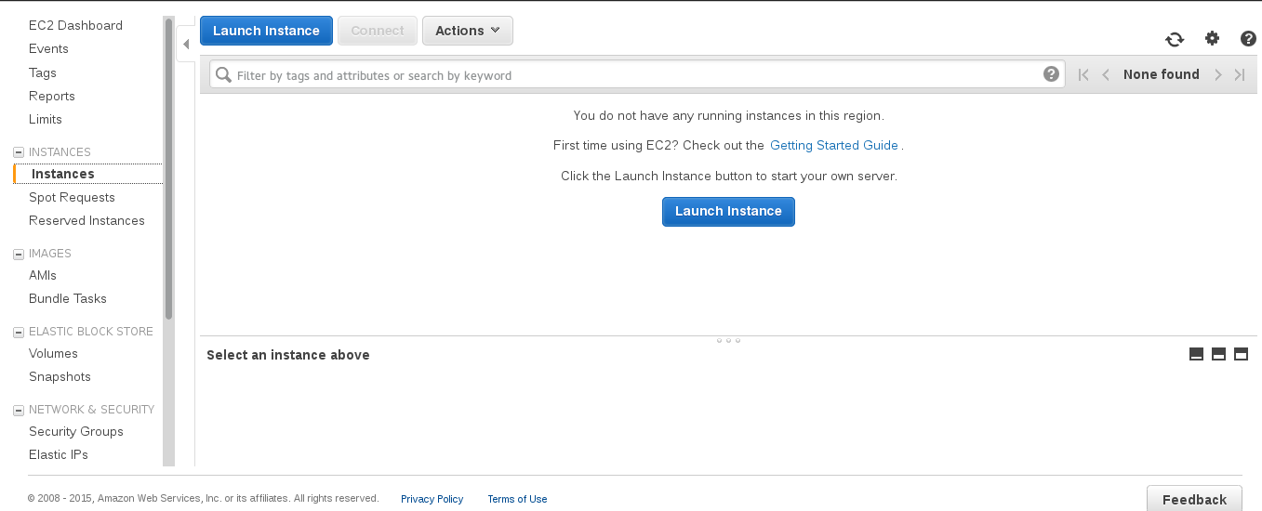Open the settings gear icon
This screenshot has height=511, width=1262.
[1212, 38]
